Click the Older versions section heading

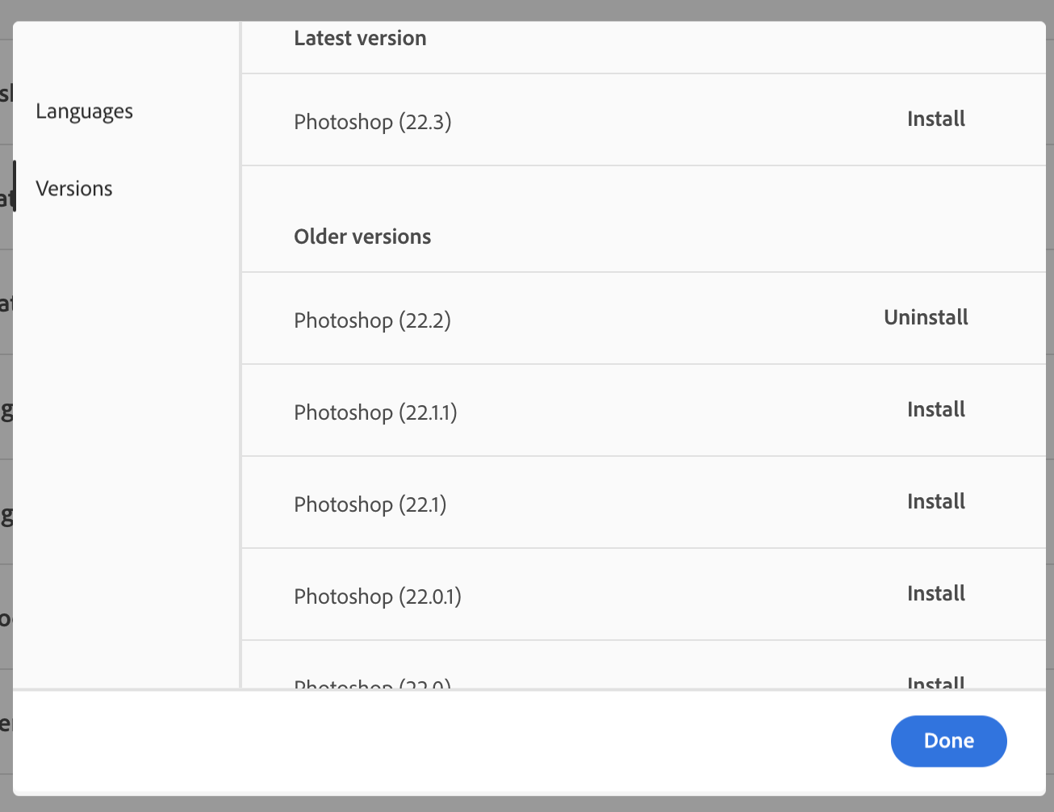(362, 236)
